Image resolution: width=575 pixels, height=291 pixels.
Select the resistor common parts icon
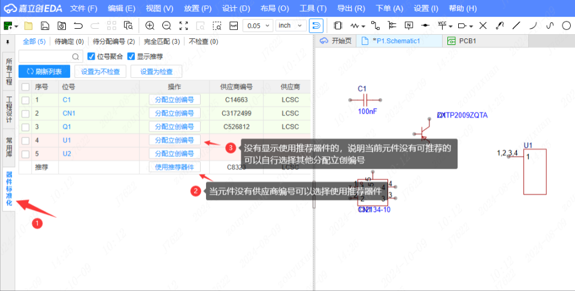click(x=355, y=26)
